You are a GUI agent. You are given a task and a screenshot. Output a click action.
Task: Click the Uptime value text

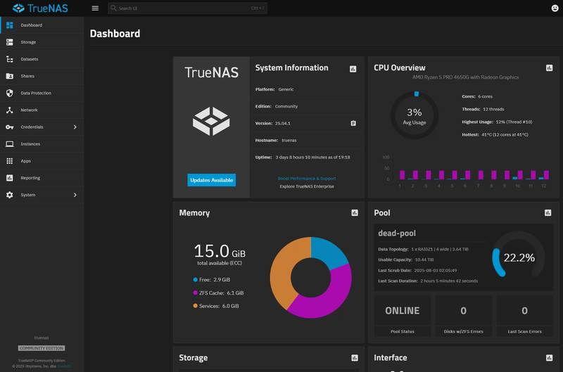click(x=312, y=157)
